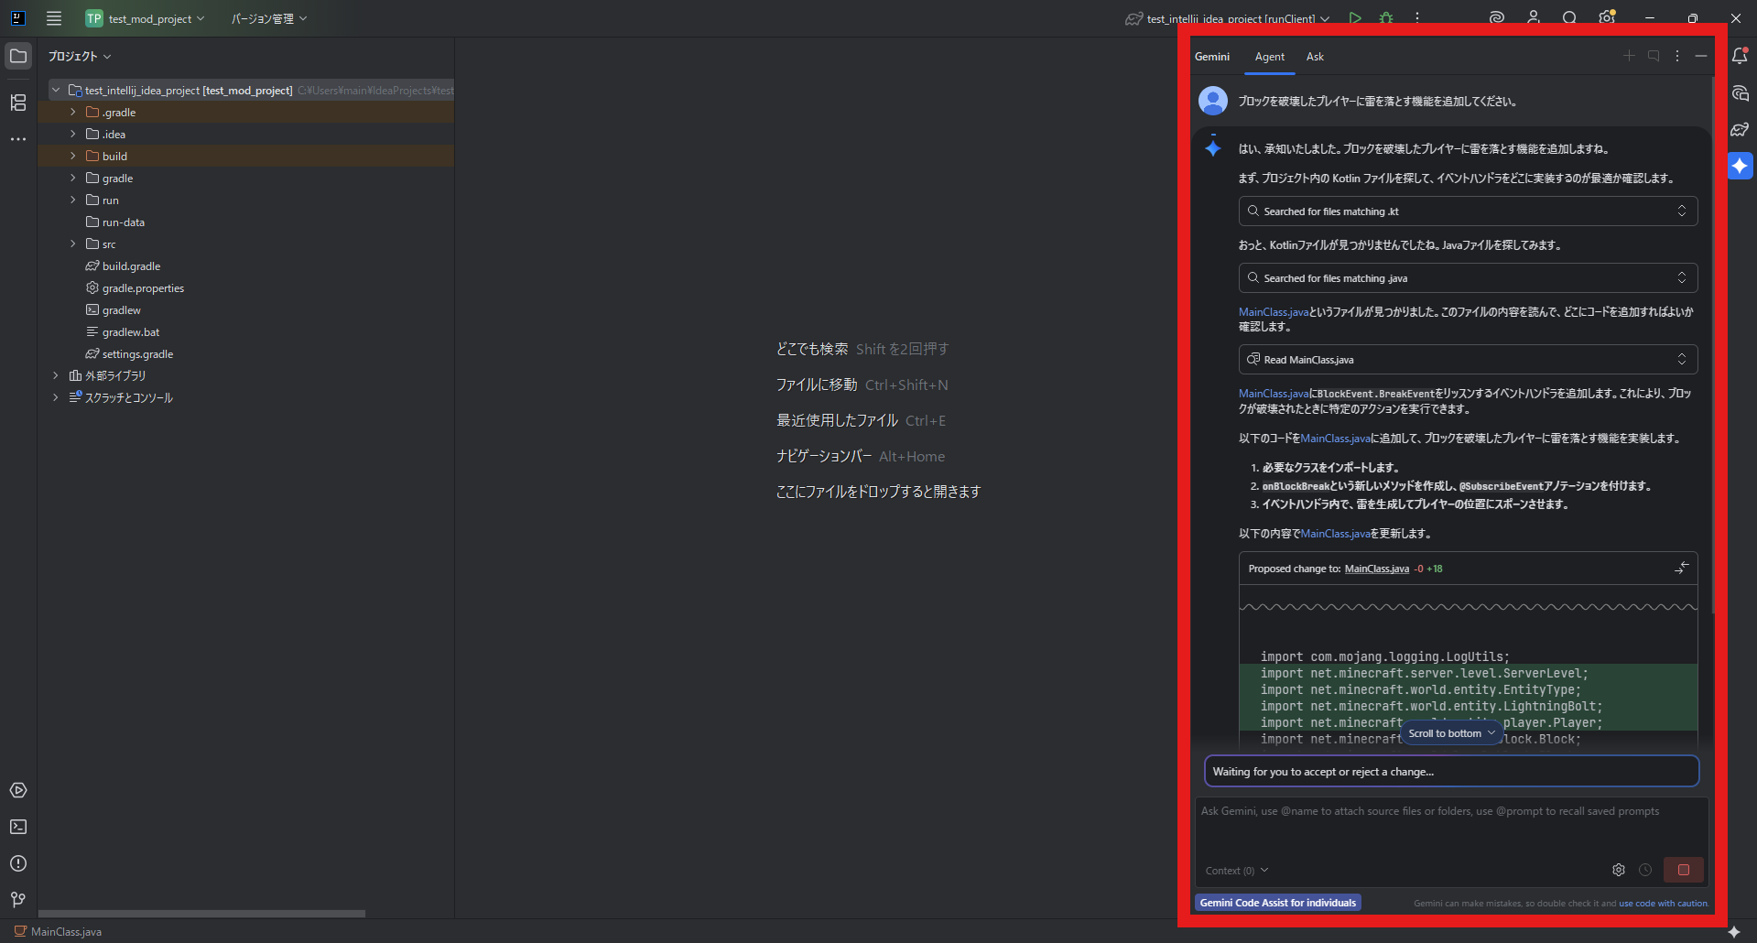Start a new Gemini chat with plus icon
This screenshot has height=943, width=1757.
(x=1629, y=57)
